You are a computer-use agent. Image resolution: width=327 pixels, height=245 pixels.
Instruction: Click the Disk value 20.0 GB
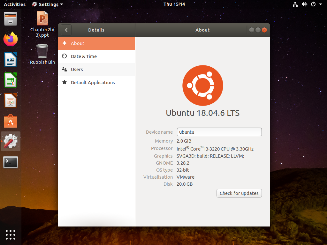click(185, 184)
